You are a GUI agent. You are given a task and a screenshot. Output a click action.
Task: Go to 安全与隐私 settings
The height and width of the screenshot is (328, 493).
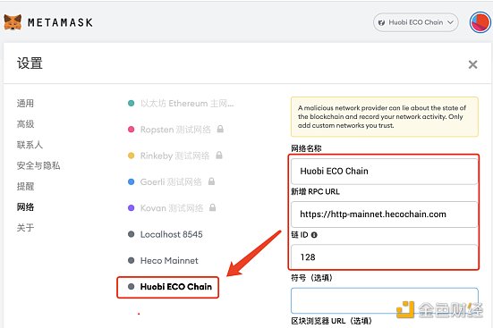[38, 165]
